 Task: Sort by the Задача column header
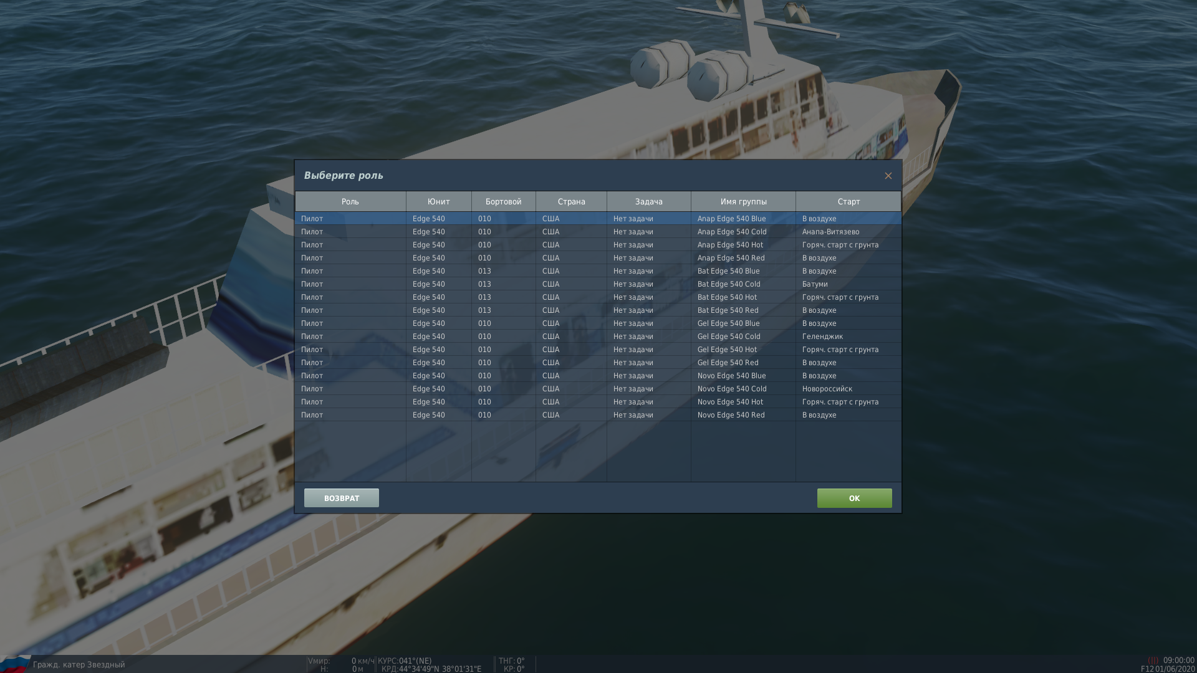coord(648,201)
